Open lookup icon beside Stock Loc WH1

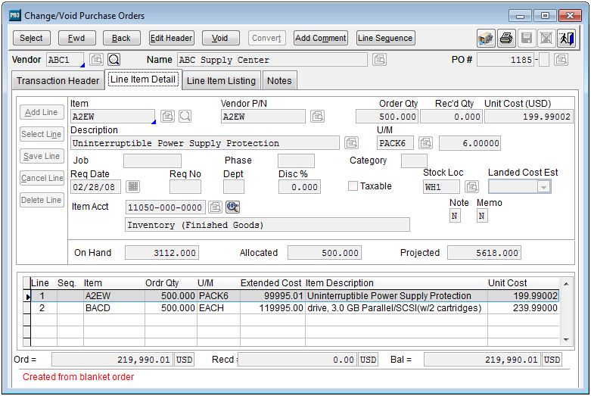(472, 186)
